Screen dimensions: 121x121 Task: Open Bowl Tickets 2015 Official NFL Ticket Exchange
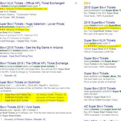34,63
